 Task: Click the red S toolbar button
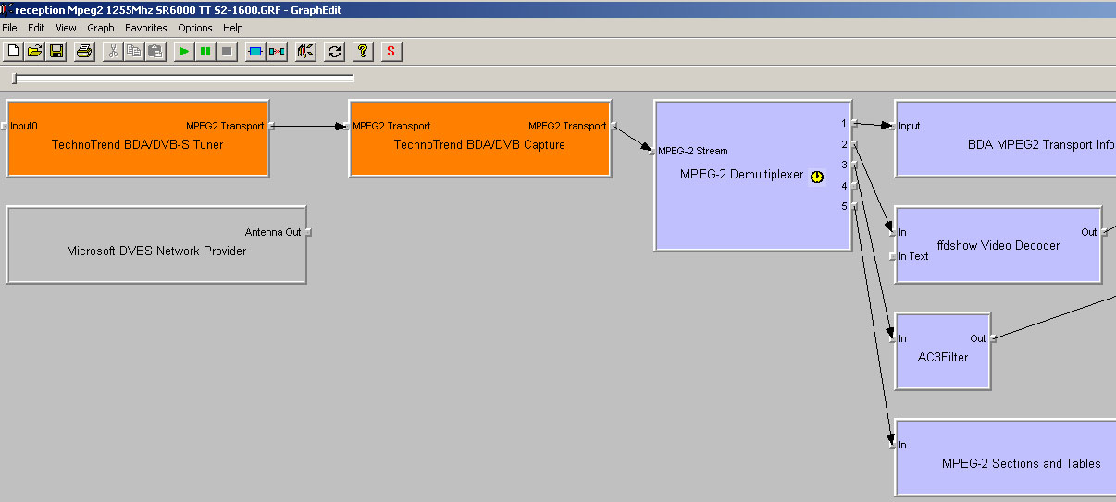click(x=391, y=52)
